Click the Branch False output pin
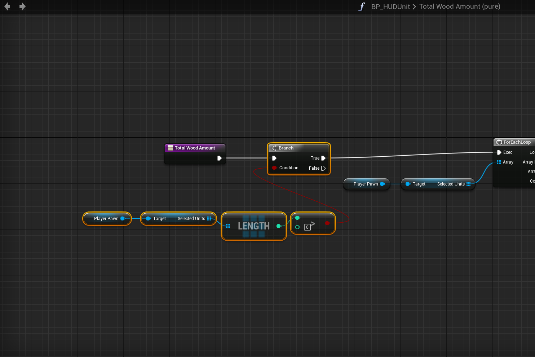Viewport: 535px width, 357px height. [323, 168]
